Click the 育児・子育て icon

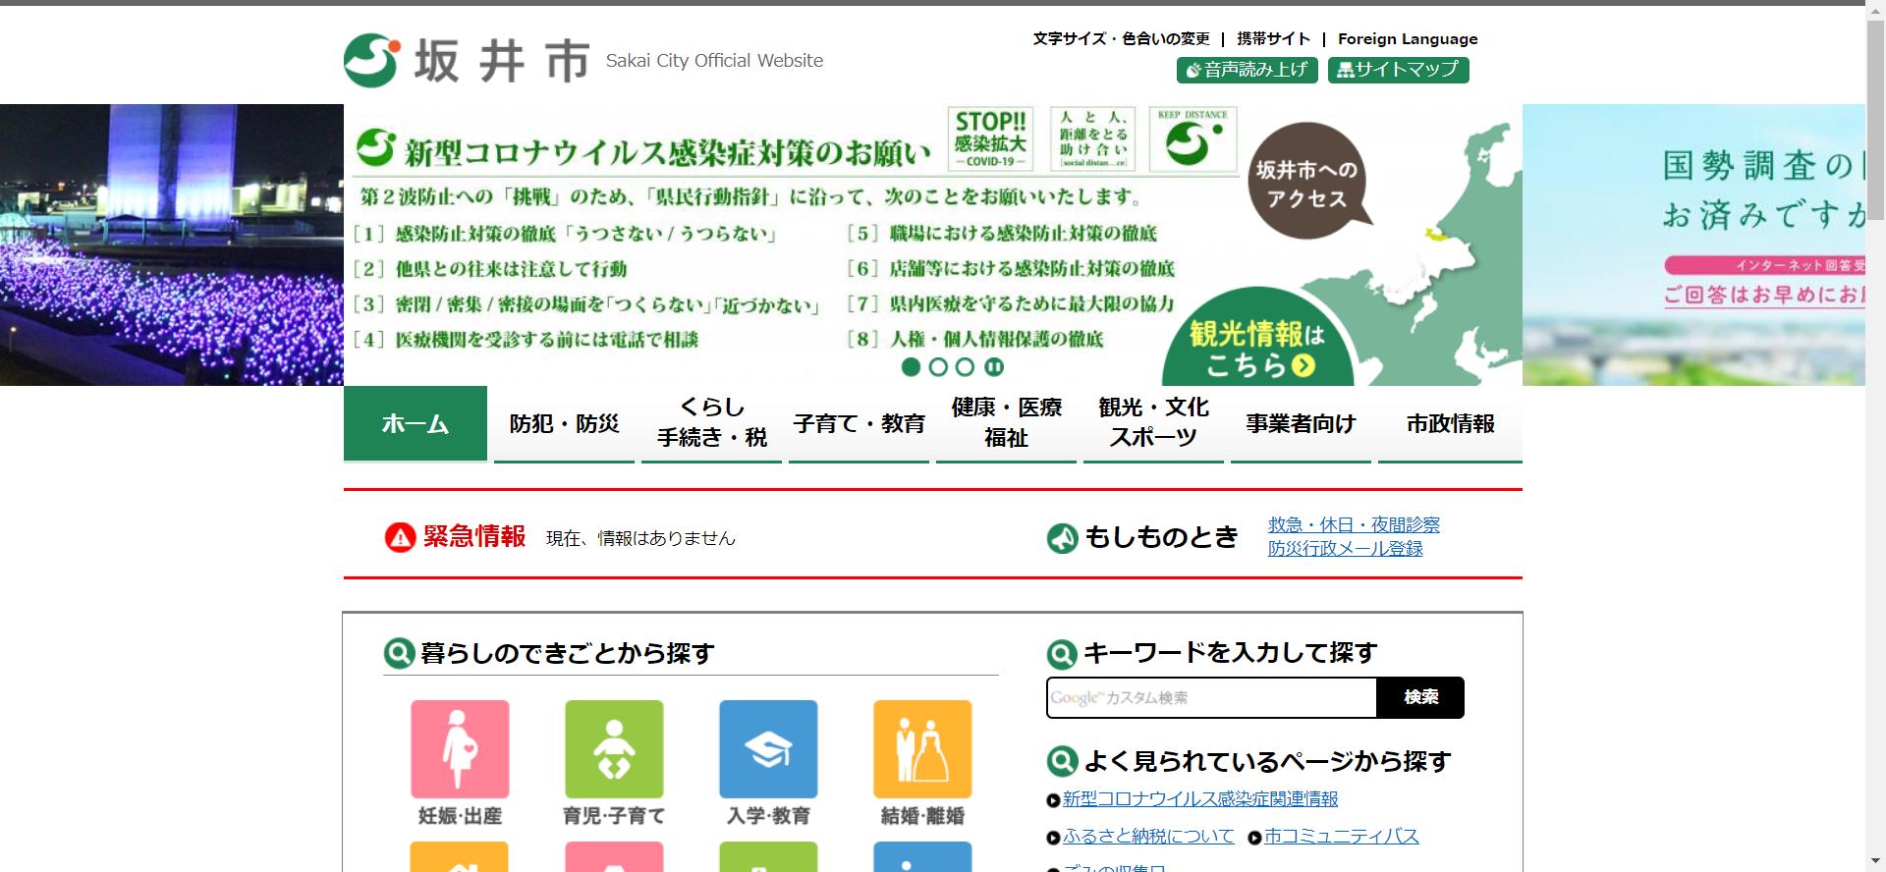click(614, 749)
